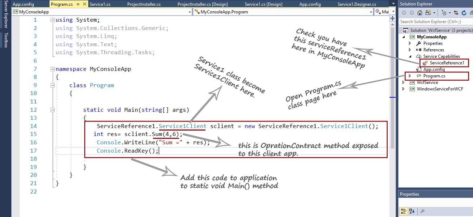The height and width of the screenshot is (217, 473).
Task: Open the view switch dropdown arrow in Solution Explorer
Action: click(434, 13)
